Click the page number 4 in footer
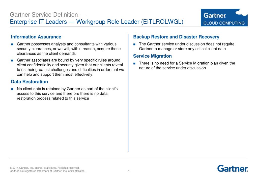This screenshot has width=258, height=178. (x=129, y=171)
